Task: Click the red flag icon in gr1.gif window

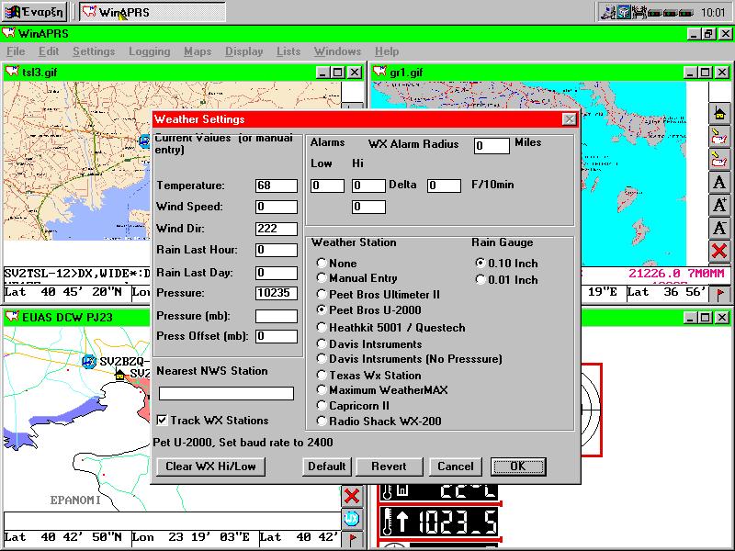Action: (720, 294)
